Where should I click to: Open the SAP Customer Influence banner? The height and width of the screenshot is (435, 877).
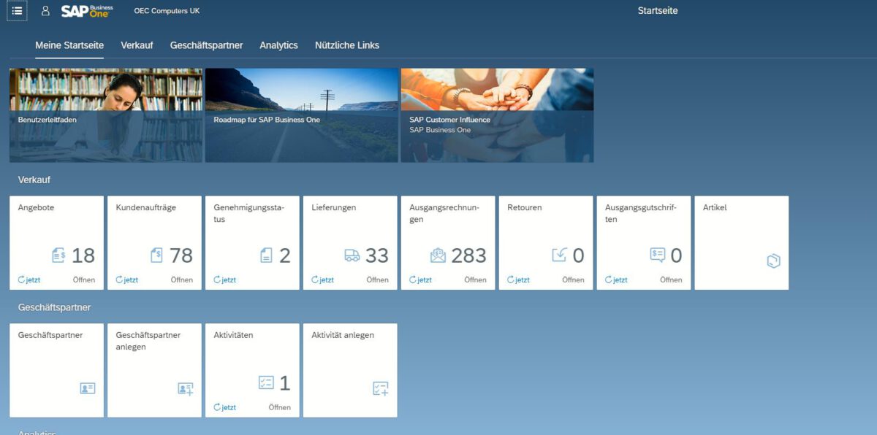(497, 115)
